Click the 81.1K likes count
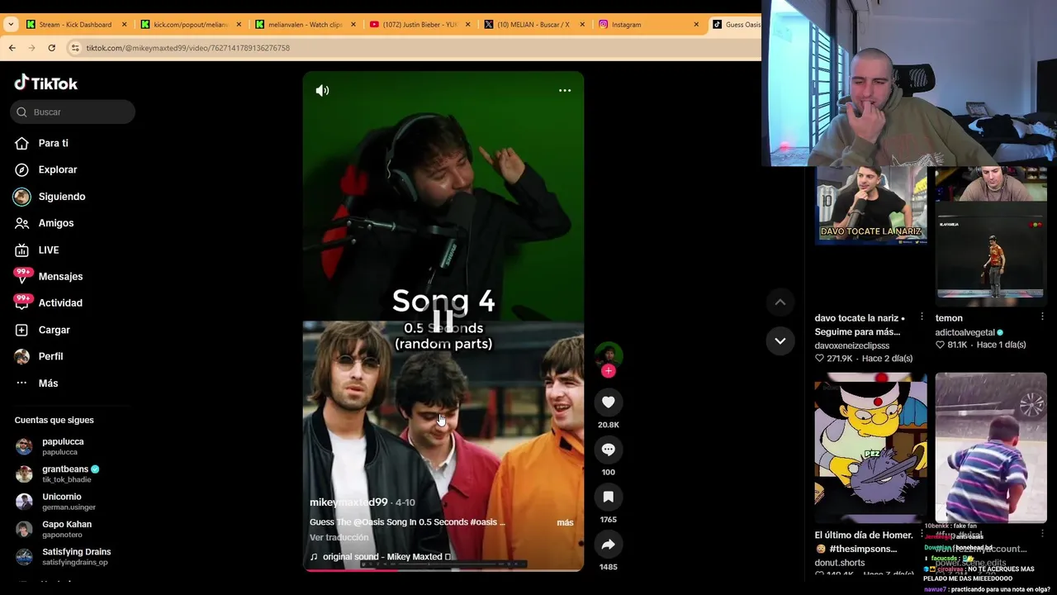This screenshot has height=595, width=1057. (x=951, y=345)
